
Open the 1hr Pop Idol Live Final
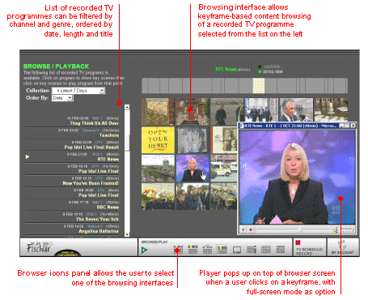click(x=99, y=171)
